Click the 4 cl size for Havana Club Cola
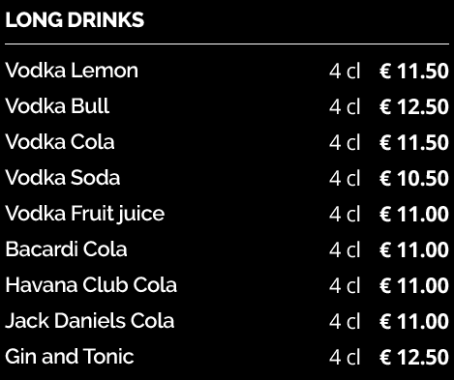 pyautogui.click(x=345, y=286)
